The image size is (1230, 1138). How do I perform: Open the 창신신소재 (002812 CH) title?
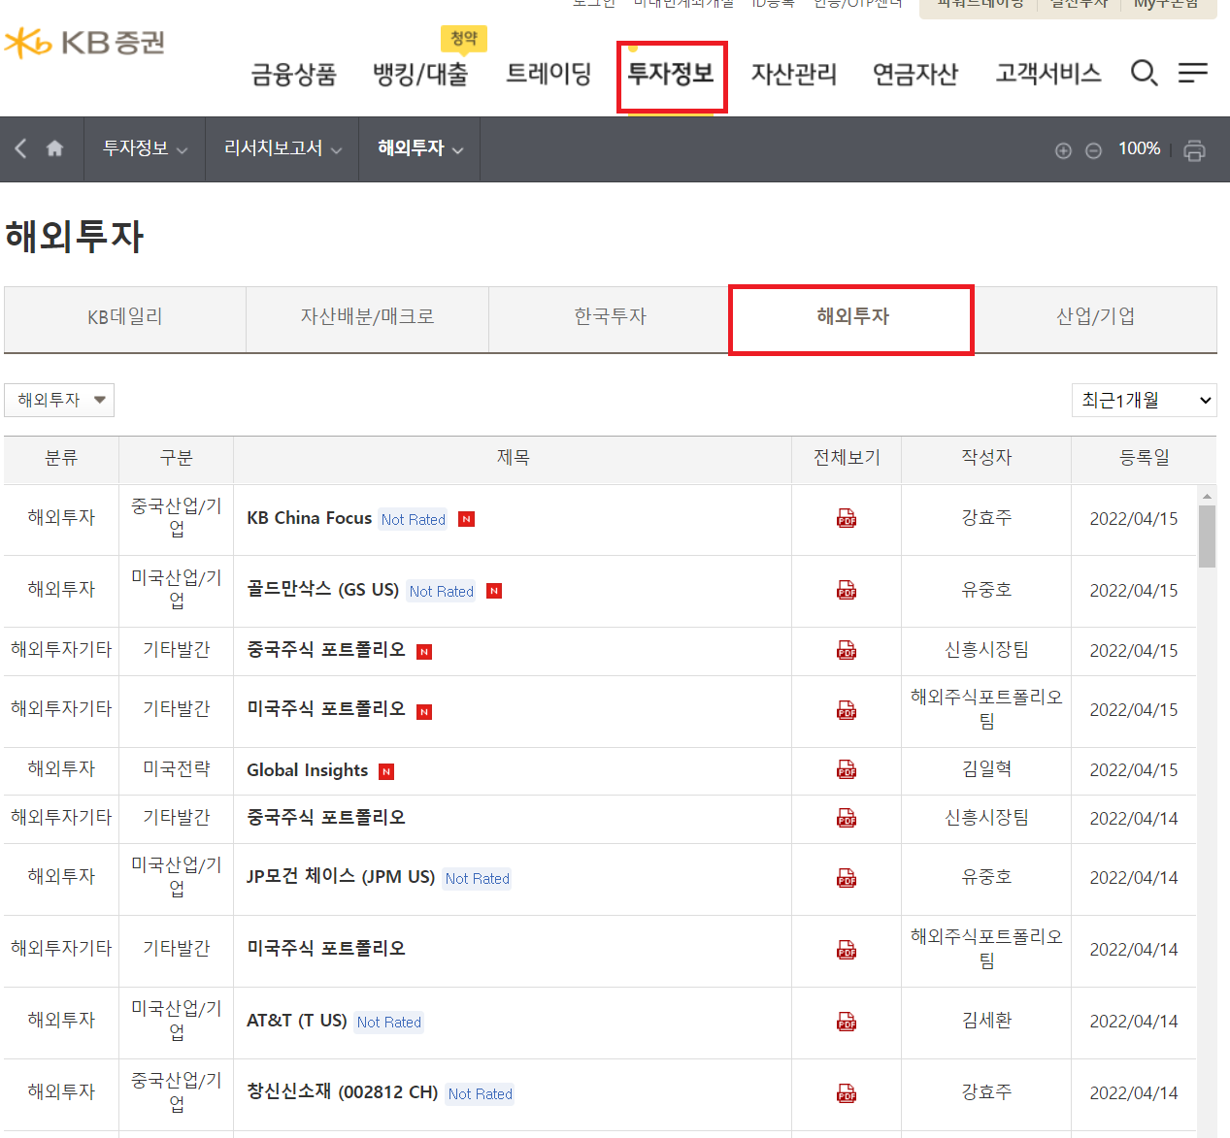(x=342, y=1092)
